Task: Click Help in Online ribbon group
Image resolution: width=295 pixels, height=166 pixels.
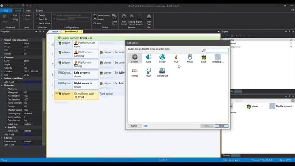Action: tap(97, 24)
